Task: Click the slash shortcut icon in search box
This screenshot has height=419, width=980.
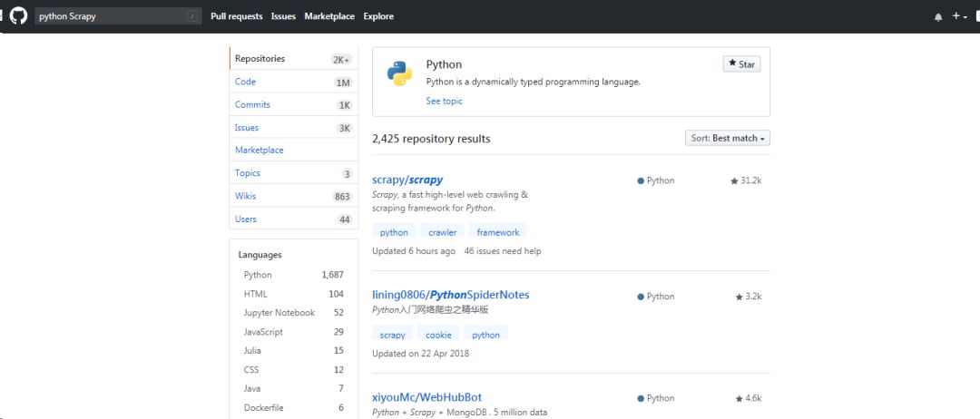Action: click(192, 17)
